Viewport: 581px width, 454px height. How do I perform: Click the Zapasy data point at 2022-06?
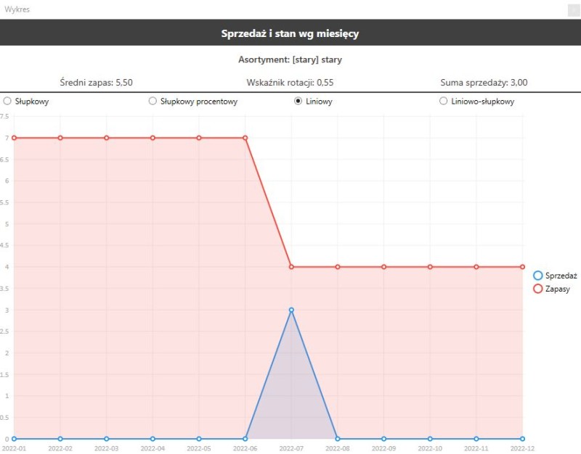click(245, 138)
